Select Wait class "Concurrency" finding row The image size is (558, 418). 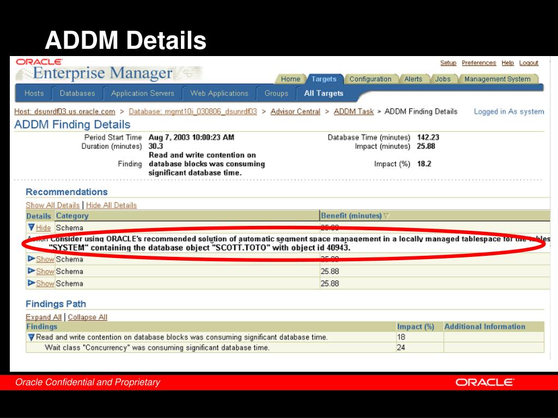tap(157, 348)
